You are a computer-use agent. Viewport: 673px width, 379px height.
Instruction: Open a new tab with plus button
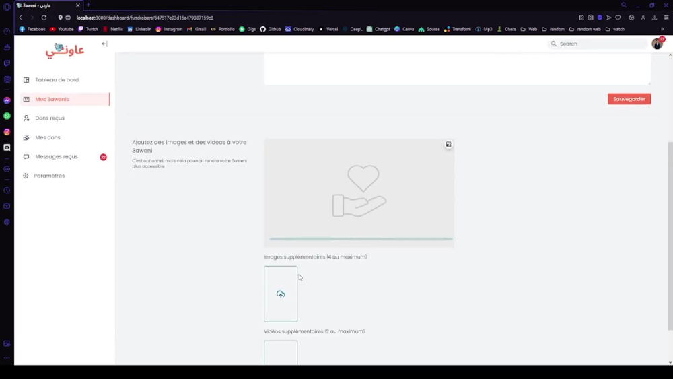tap(88, 5)
